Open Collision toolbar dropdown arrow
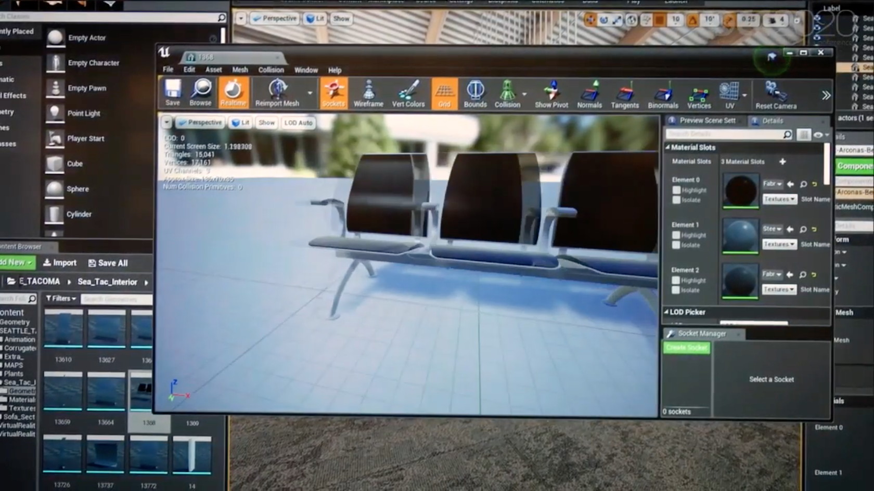 pos(524,95)
